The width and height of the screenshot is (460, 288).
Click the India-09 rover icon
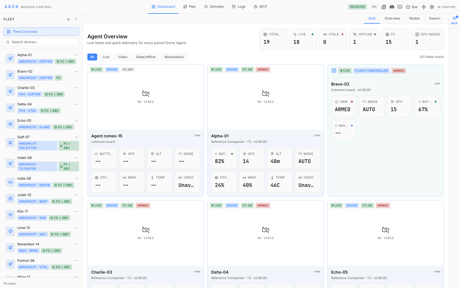tap(10, 182)
